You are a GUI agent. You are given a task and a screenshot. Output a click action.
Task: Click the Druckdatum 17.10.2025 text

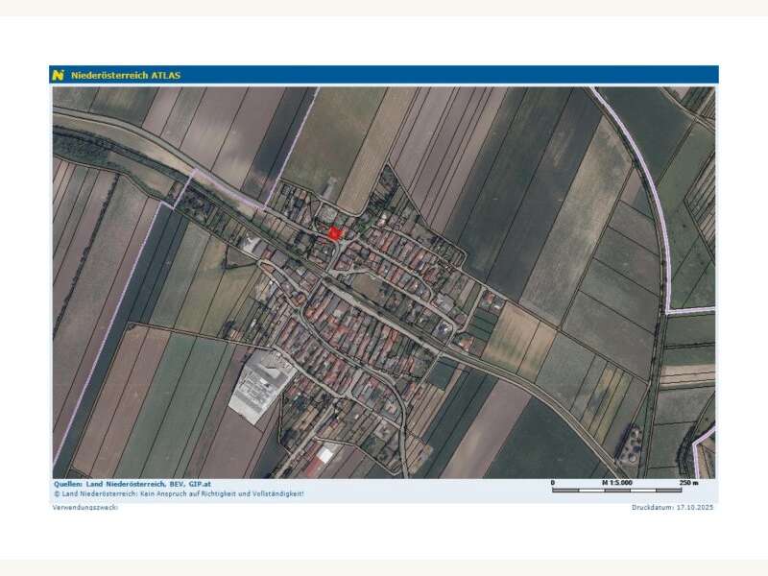pos(673,507)
